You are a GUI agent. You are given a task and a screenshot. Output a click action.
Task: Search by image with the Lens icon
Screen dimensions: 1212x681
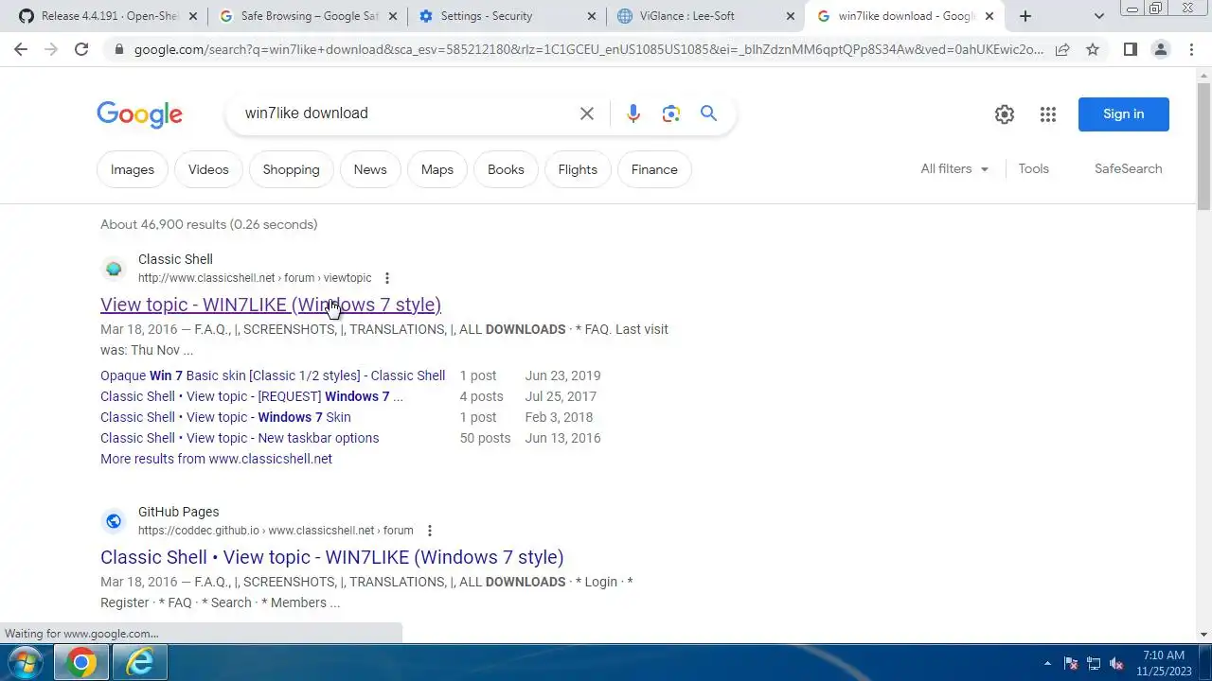tap(671, 113)
